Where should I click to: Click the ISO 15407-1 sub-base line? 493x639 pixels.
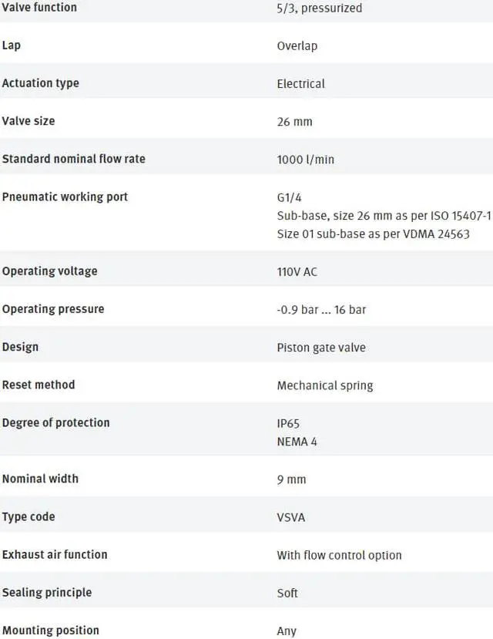point(384,216)
